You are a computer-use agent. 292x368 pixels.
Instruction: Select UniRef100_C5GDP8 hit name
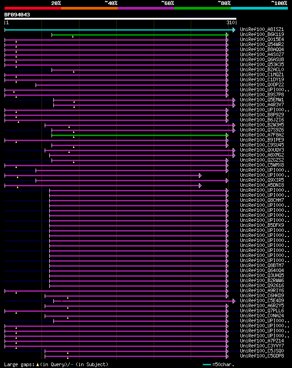tap(262, 356)
